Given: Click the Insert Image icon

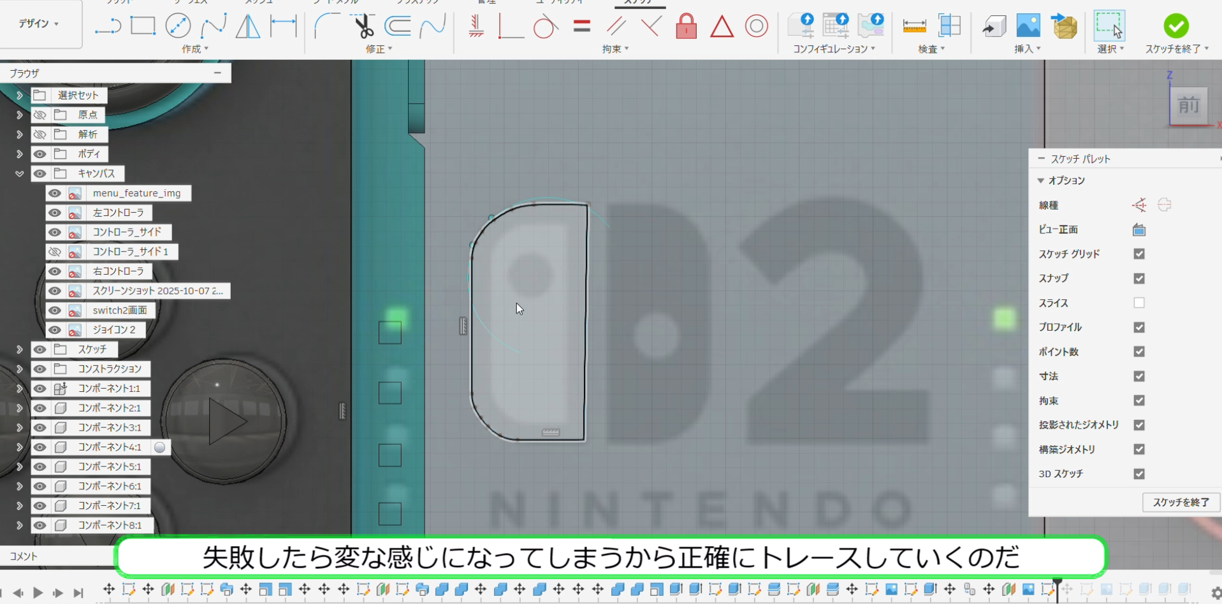Looking at the screenshot, I should [1028, 26].
